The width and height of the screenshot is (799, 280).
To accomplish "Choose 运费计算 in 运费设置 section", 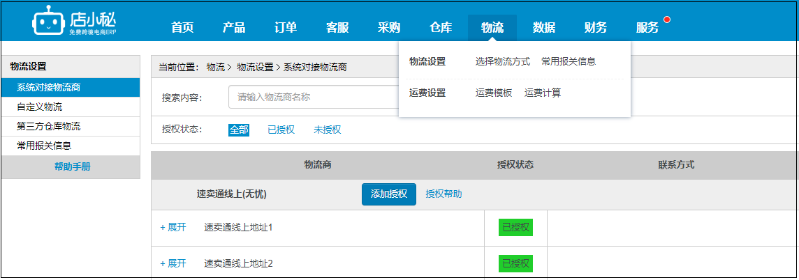I will click(x=543, y=93).
